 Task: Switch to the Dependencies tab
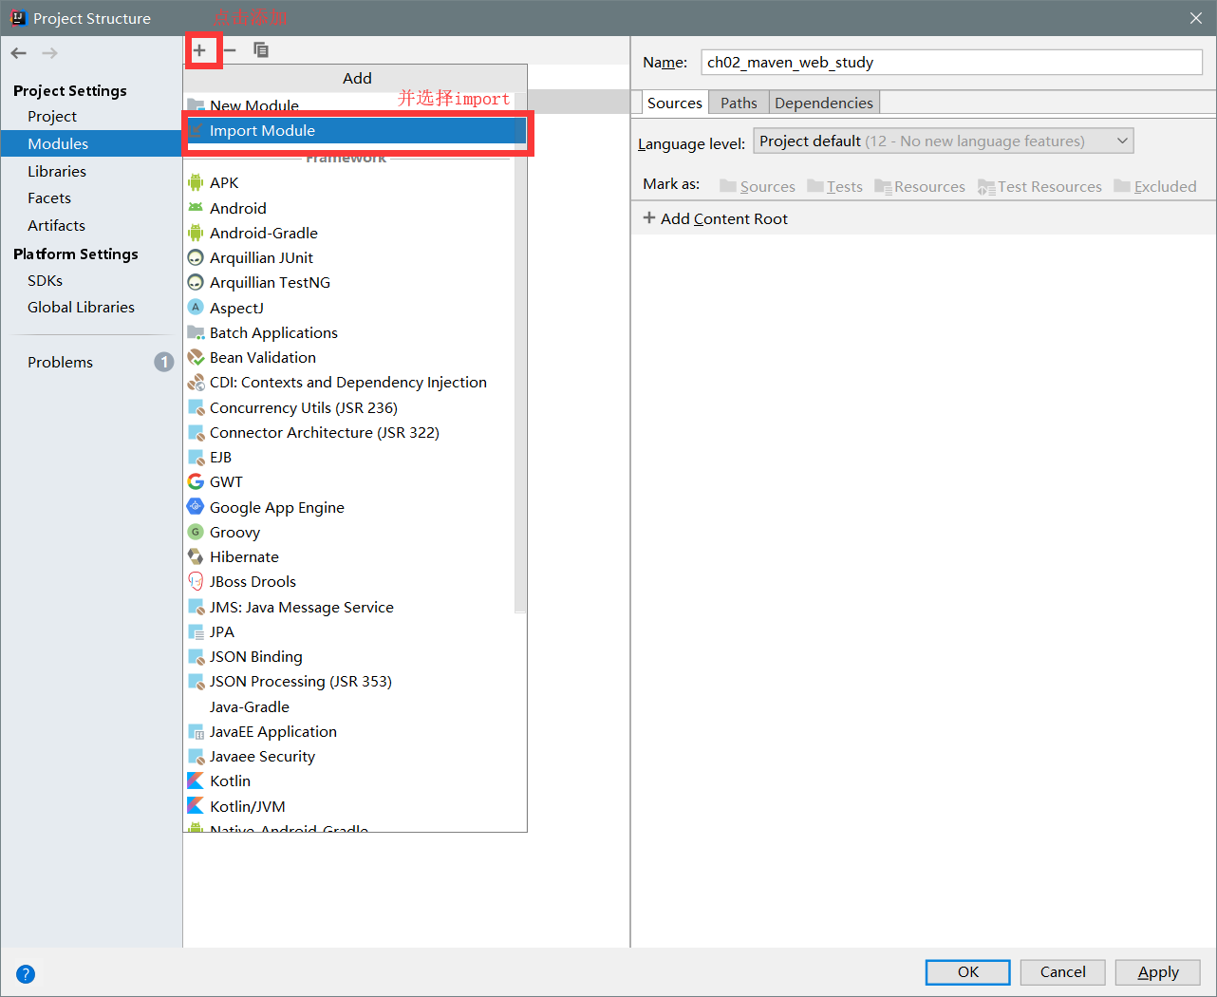click(823, 102)
